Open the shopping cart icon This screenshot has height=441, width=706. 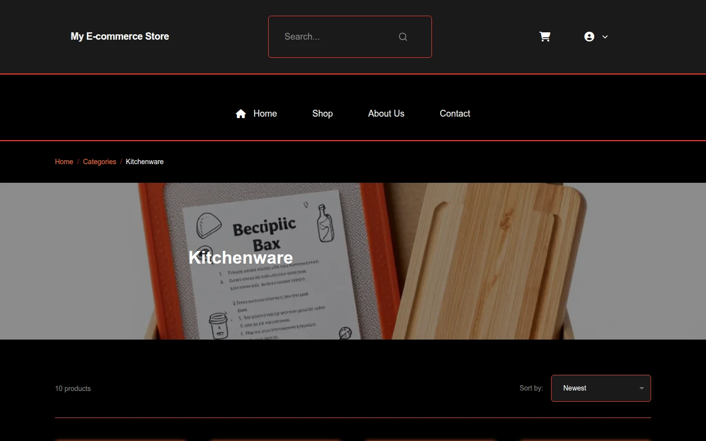(545, 37)
